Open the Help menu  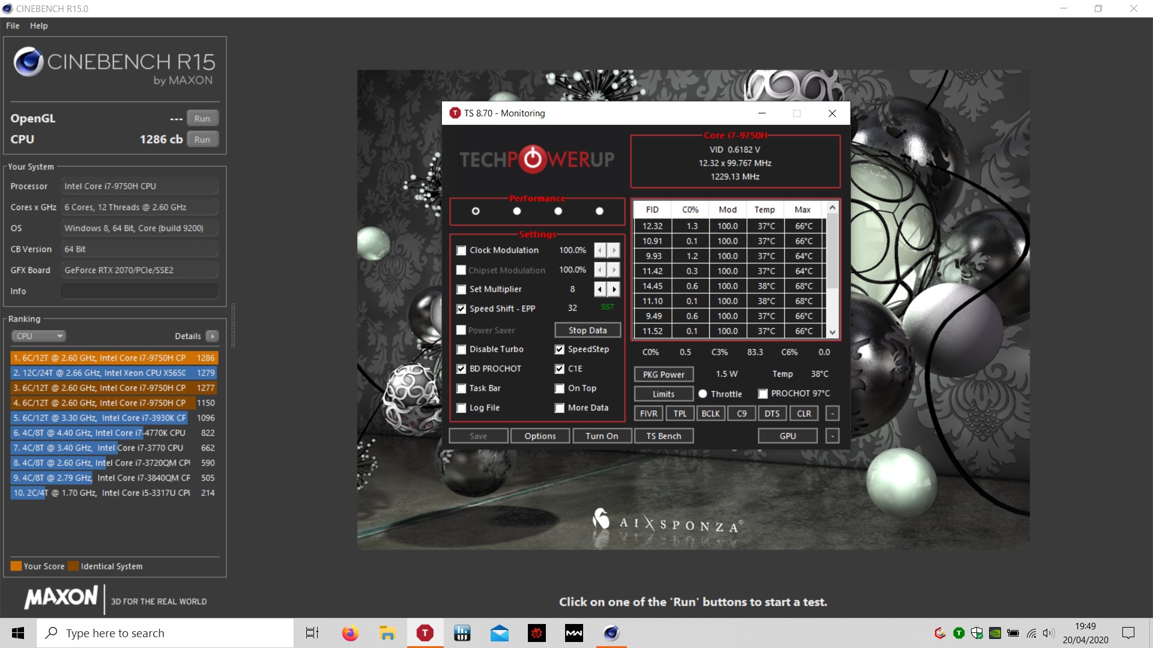tap(39, 26)
